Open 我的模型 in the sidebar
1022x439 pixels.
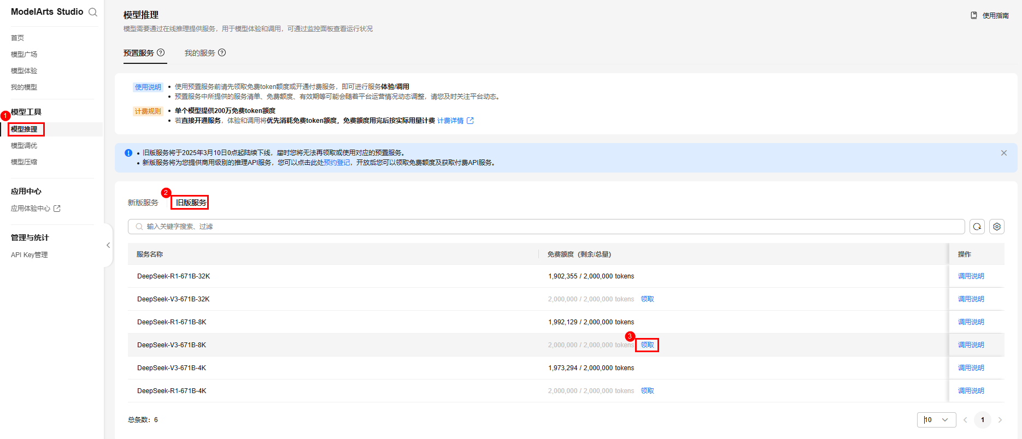click(x=24, y=87)
